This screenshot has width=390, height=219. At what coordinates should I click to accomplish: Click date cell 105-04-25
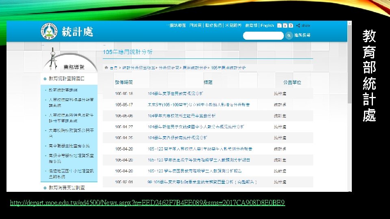point(124,137)
